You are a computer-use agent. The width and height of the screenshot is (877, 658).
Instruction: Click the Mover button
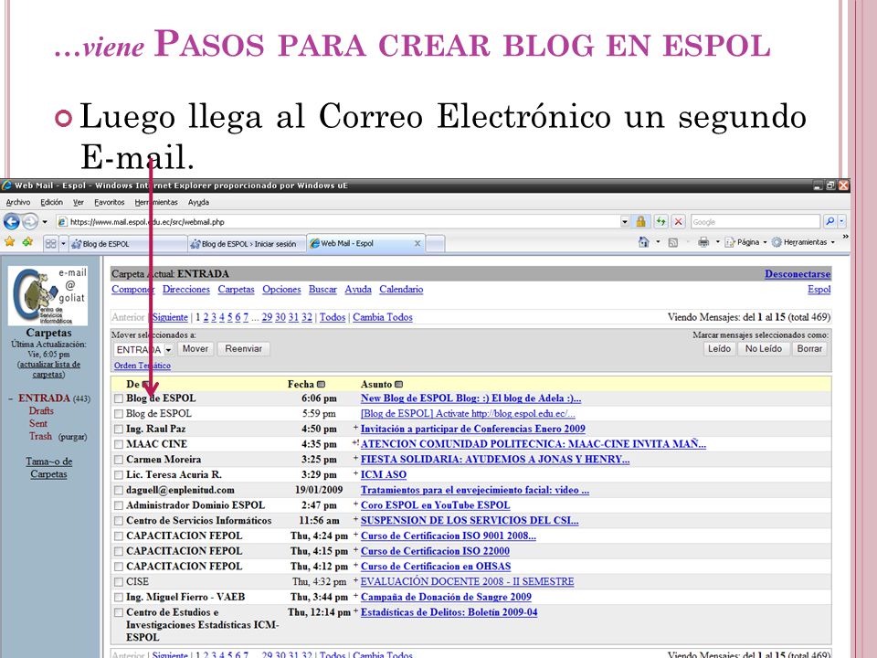point(195,348)
